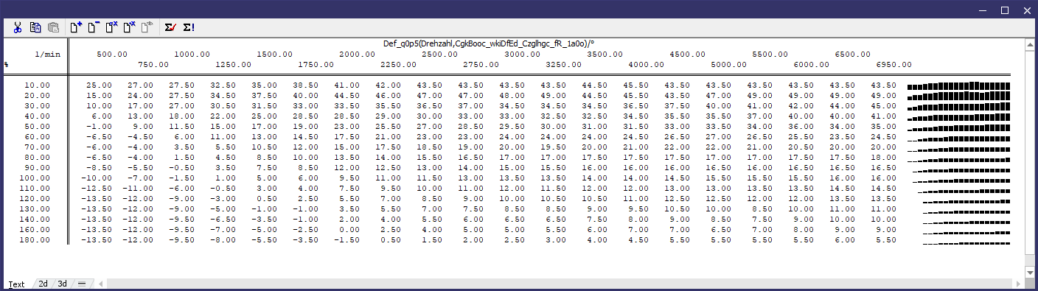Click the page with +X icon
Image resolution: width=1038 pixels, height=291 pixels.
tap(129, 28)
